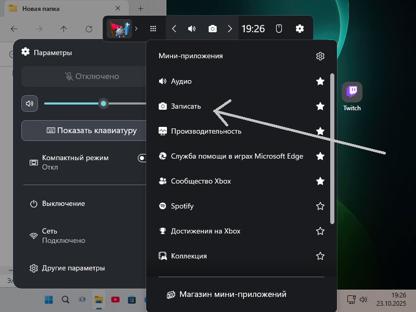Open the Windows Start menu
The image size is (416, 312).
point(49,300)
